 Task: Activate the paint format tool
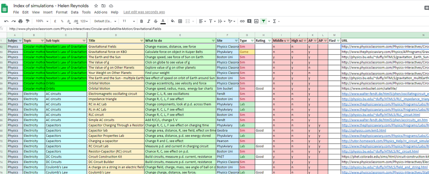point(27,21)
